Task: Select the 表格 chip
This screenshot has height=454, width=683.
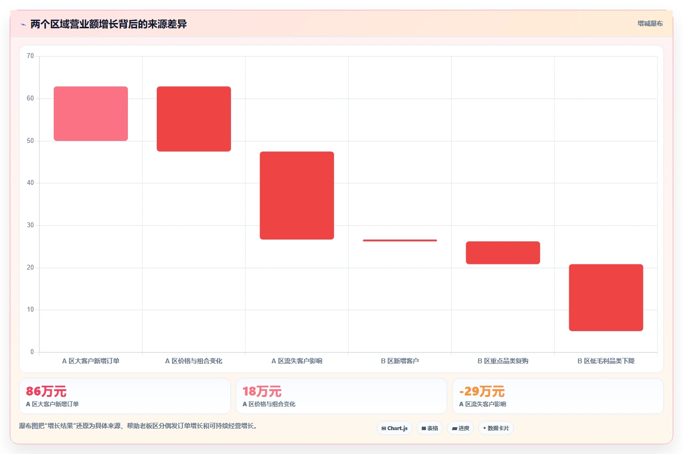Action: coord(430,428)
